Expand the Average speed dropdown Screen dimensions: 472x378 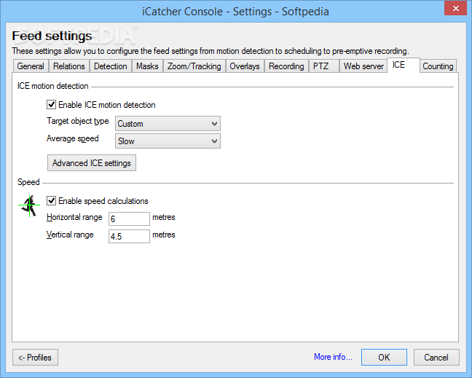[168, 141]
